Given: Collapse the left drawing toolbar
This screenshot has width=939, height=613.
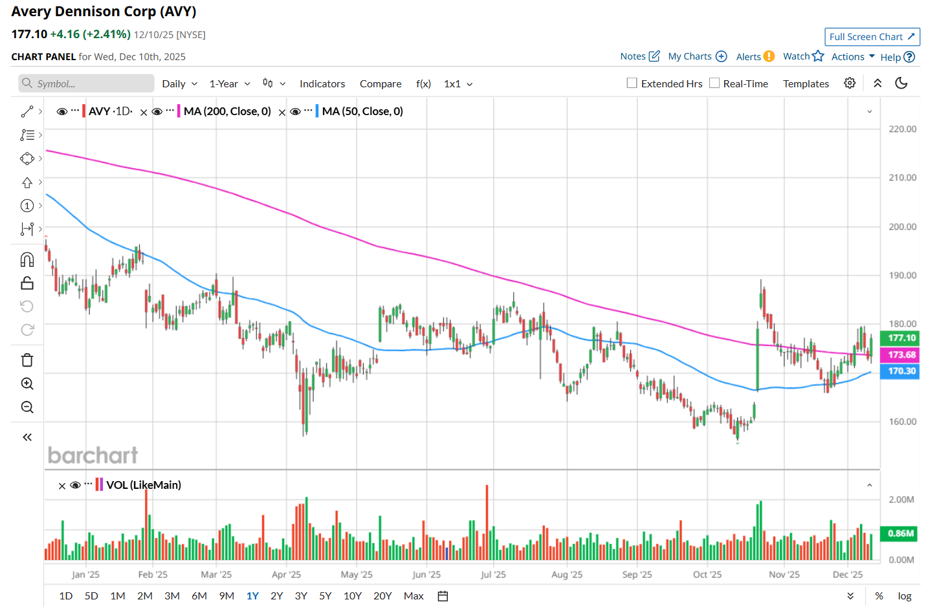Looking at the screenshot, I should [27, 437].
